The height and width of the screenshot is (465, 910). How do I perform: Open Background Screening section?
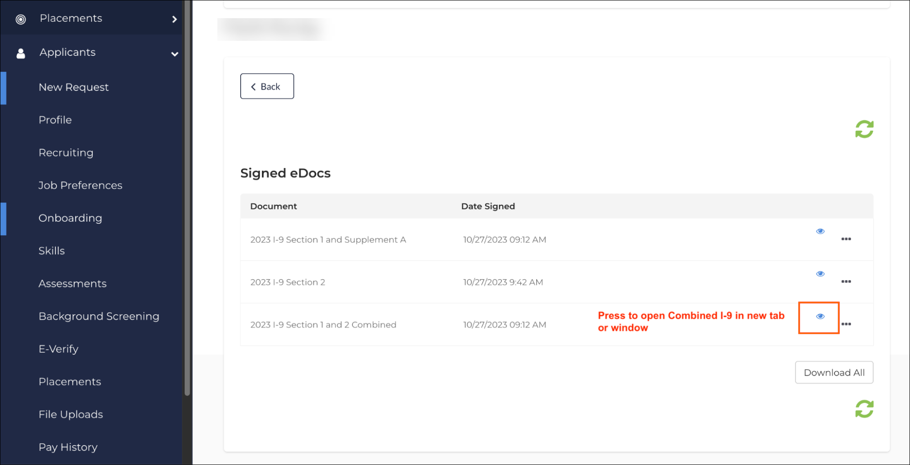pyautogui.click(x=99, y=316)
